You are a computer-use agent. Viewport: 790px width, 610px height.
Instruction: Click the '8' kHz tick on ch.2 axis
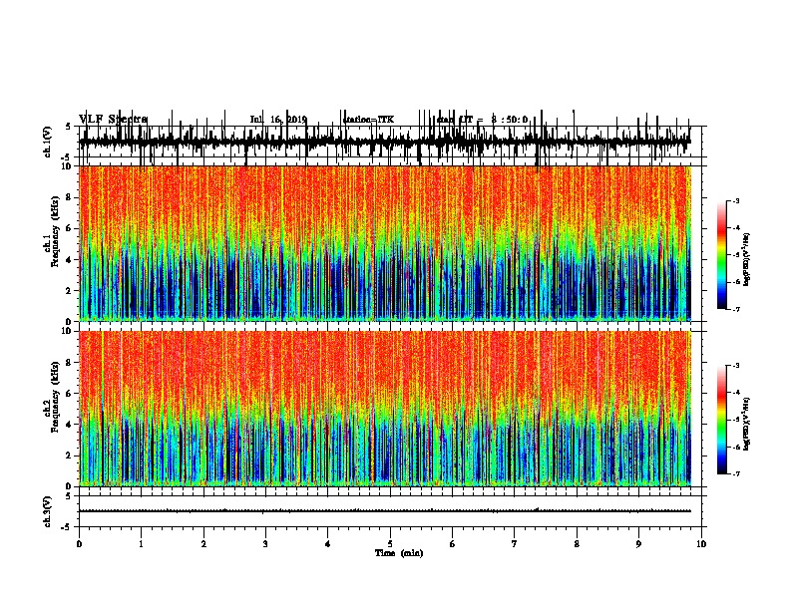[70, 363]
